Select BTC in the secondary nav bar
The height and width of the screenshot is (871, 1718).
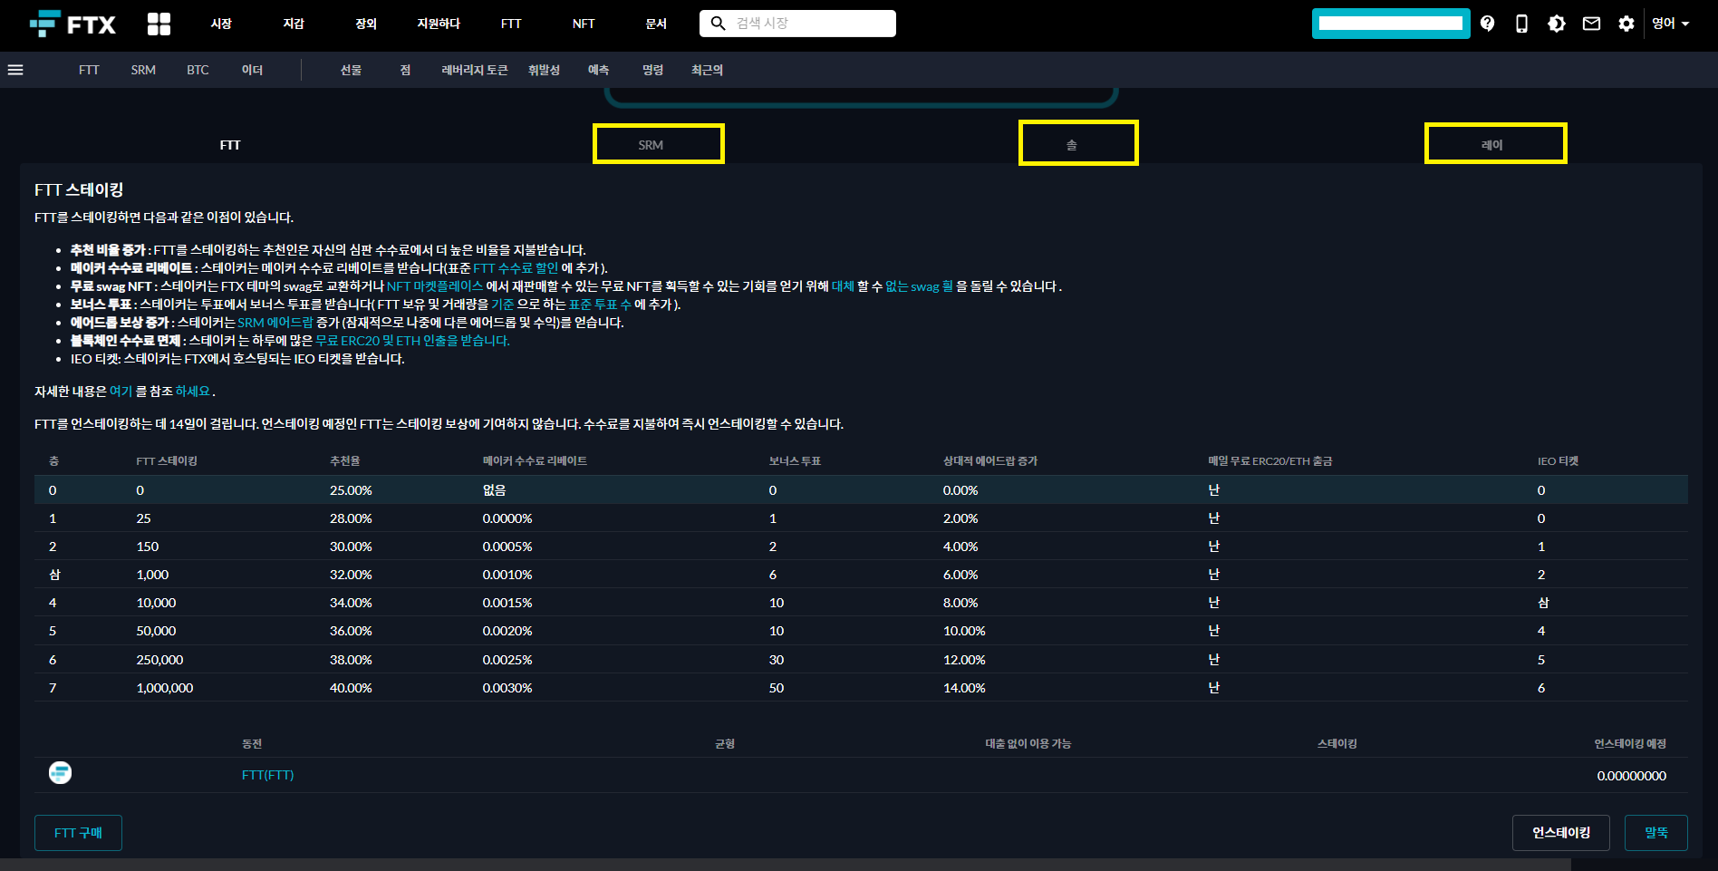click(198, 70)
